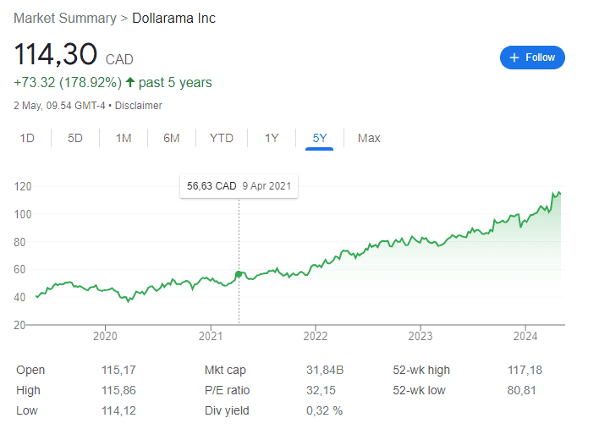The height and width of the screenshot is (429, 599).
Task: Open the Market Summary breadcrumb link
Action: (x=65, y=19)
